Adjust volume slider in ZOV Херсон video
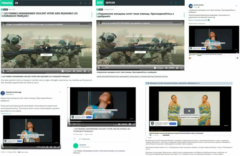The image size is (240, 156). click(x=172, y=68)
